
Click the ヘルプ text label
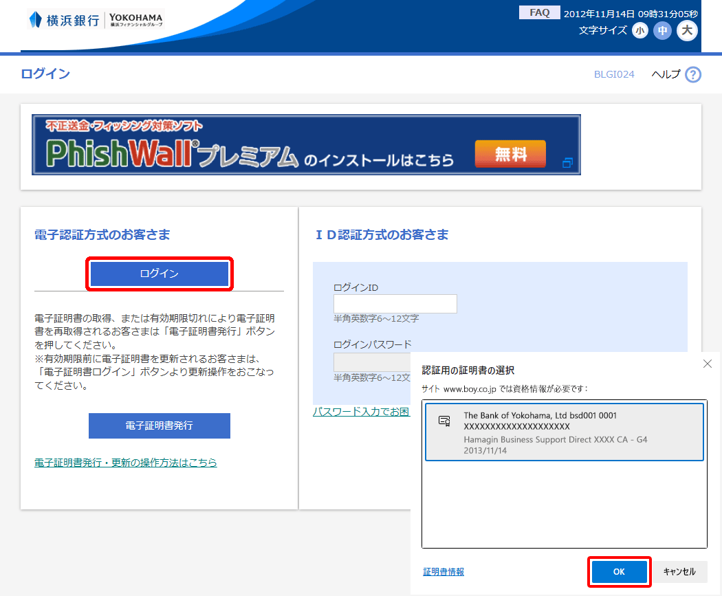(x=665, y=74)
